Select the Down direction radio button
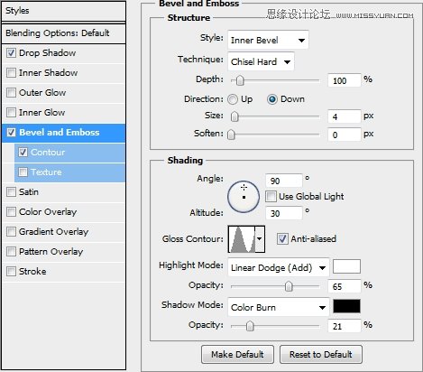The width and height of the screenshot is (423, 372). (272, 99)
